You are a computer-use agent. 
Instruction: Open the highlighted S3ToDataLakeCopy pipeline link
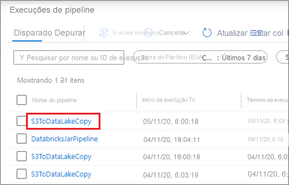61,121
